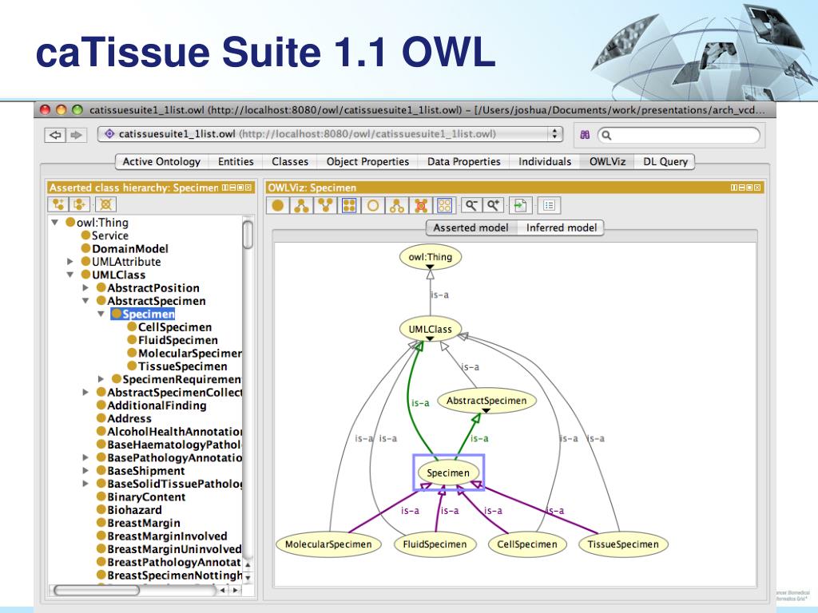Collapse the Specimen tree node

point(101,314)
